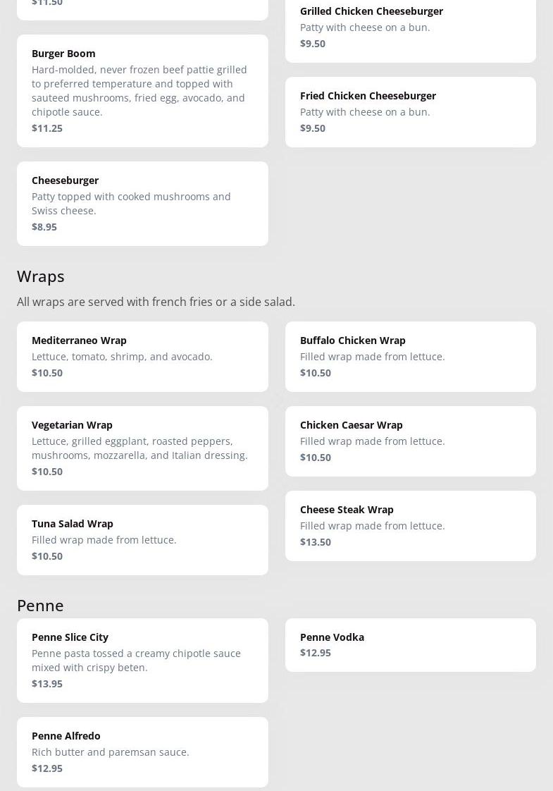
Task: Open the Mediterraneo Wrap card
Action: click(x=142, y=356)
